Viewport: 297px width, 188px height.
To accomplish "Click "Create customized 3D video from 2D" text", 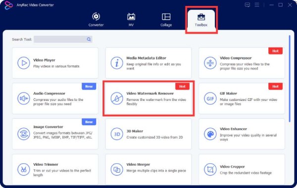I will coord(154,137).
